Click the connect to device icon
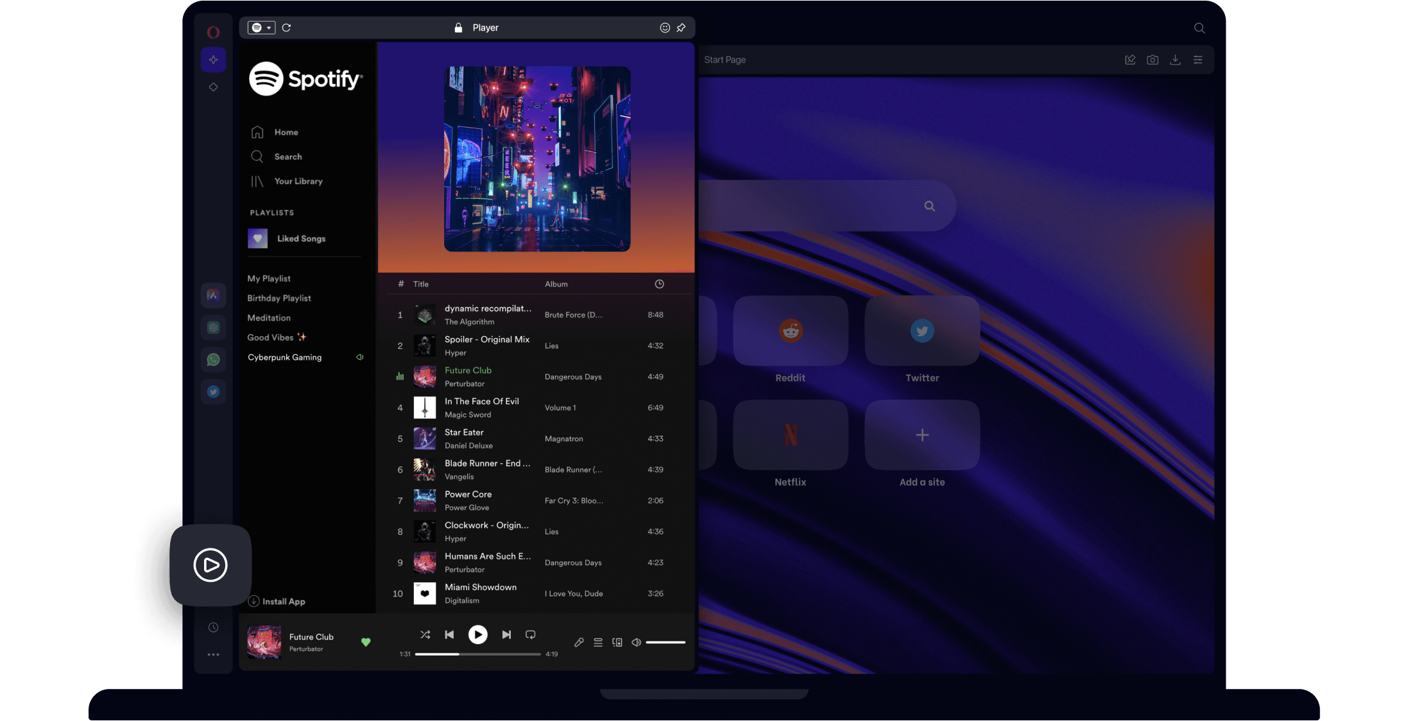 click(x=617, y=642)
